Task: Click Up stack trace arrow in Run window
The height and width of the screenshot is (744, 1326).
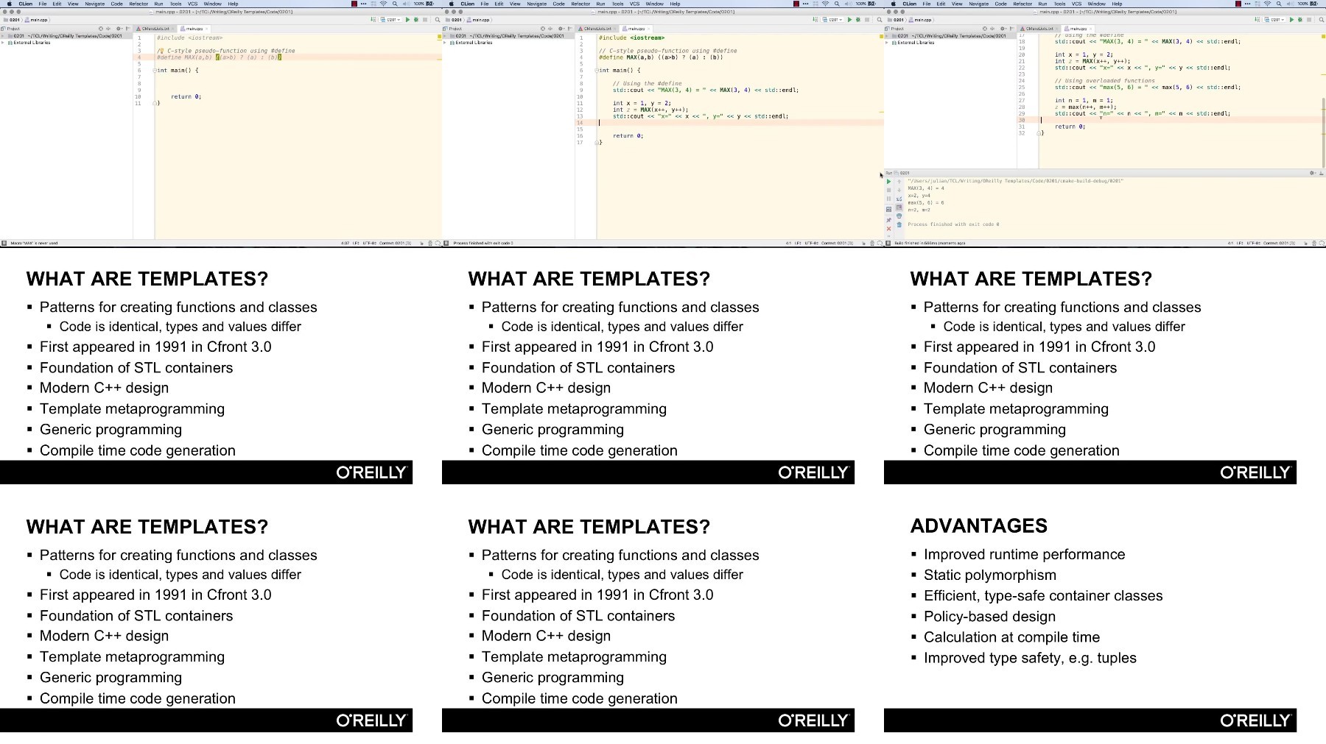Action: coord(899,182)
